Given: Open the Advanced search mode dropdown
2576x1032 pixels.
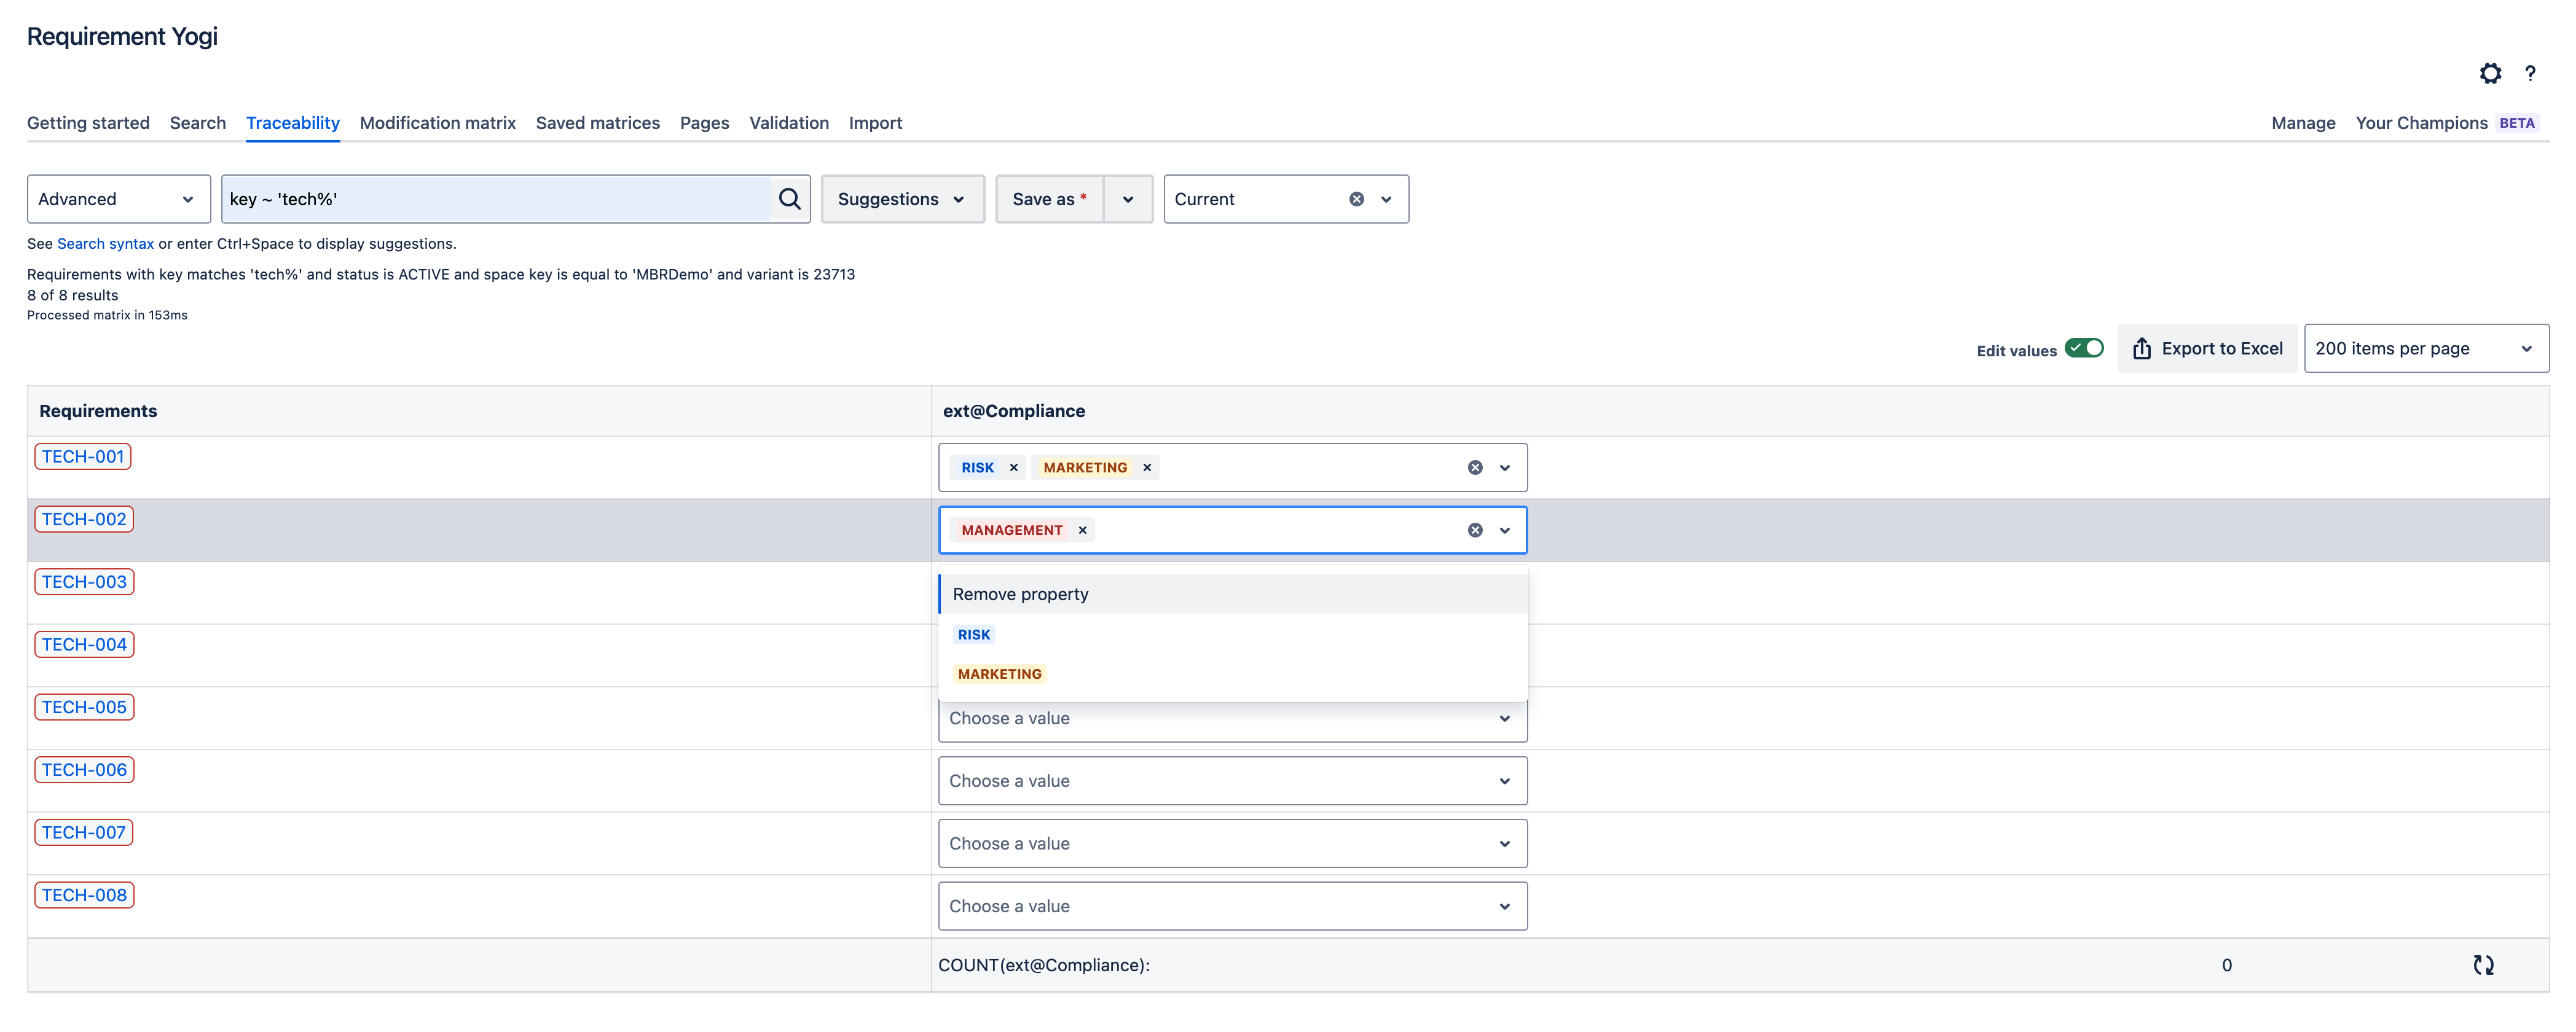Looking at the screenshot, I should coord(118,198).
